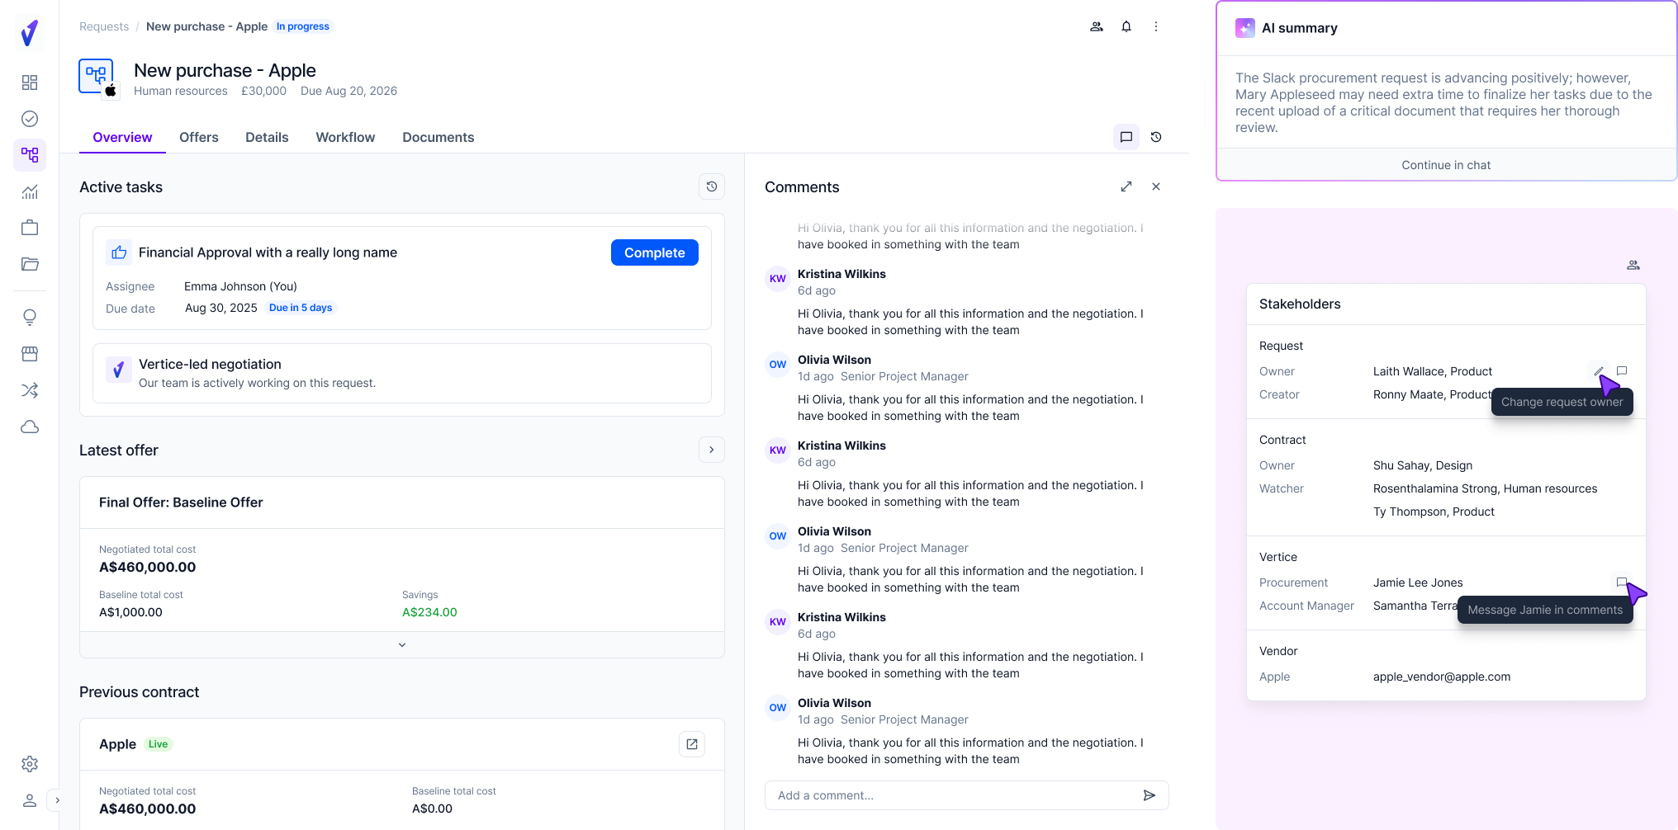This screenshot has width=1678, height=830.
Task: Open the analytics chart icon in sidebar
Action: pos(30,191)
